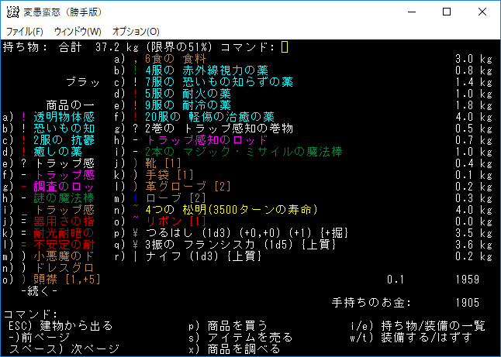Click the application icon in title bar
The width and height of the screenshot is (501, 357).
(x=12, y=12)
